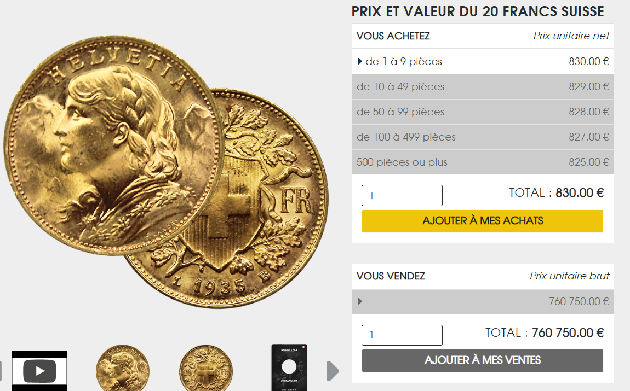Click the arrow in the Vous Vendez price row
This screenshot has height=391, width=630.
click(x=359, y=301)
